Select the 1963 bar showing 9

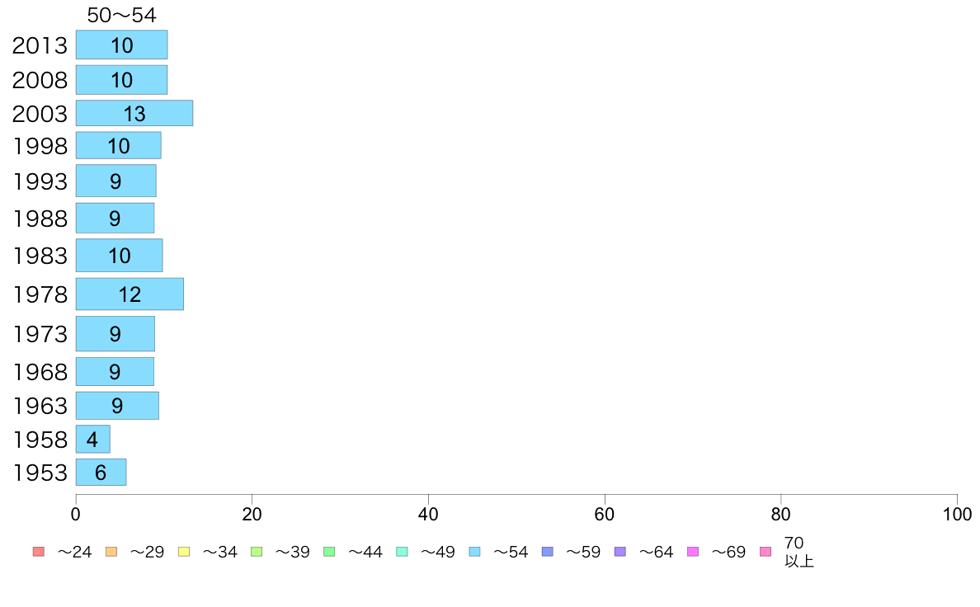(x=117, y=406)
